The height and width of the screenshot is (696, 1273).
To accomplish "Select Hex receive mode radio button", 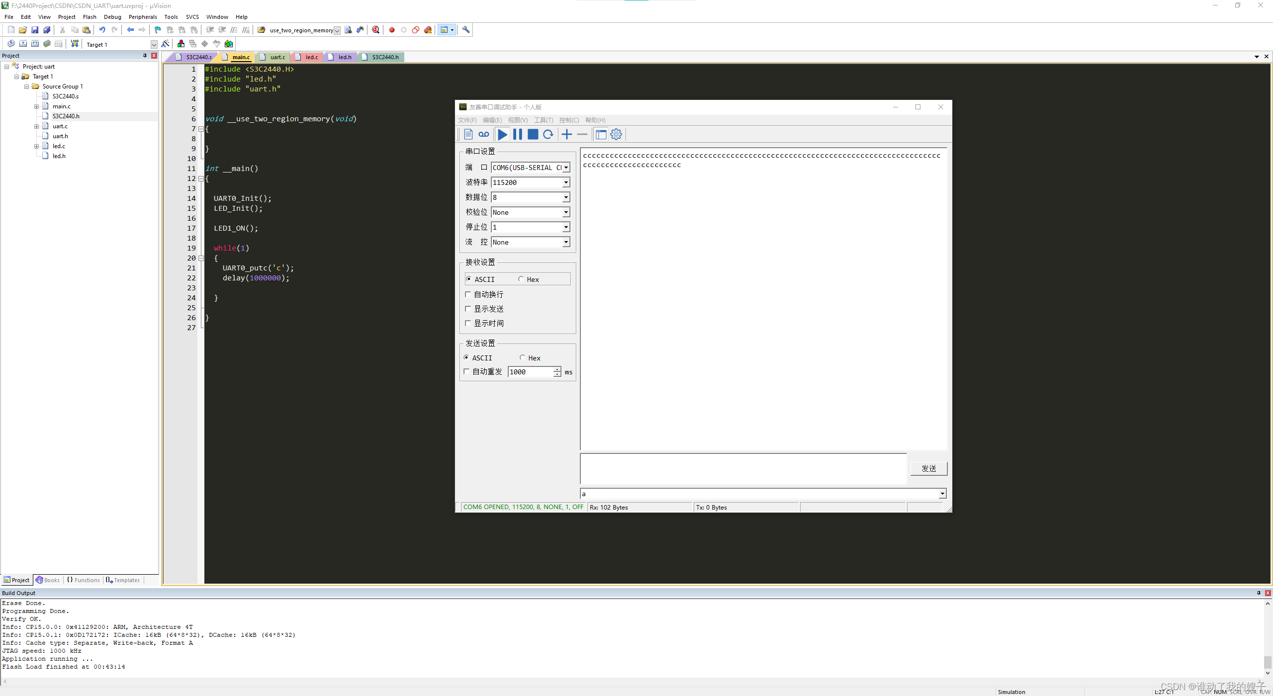I will pos(521,279).
